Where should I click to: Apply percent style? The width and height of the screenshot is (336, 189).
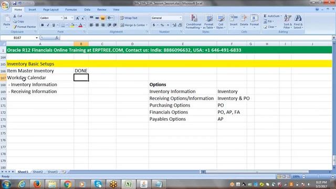[x=162, y=25]
